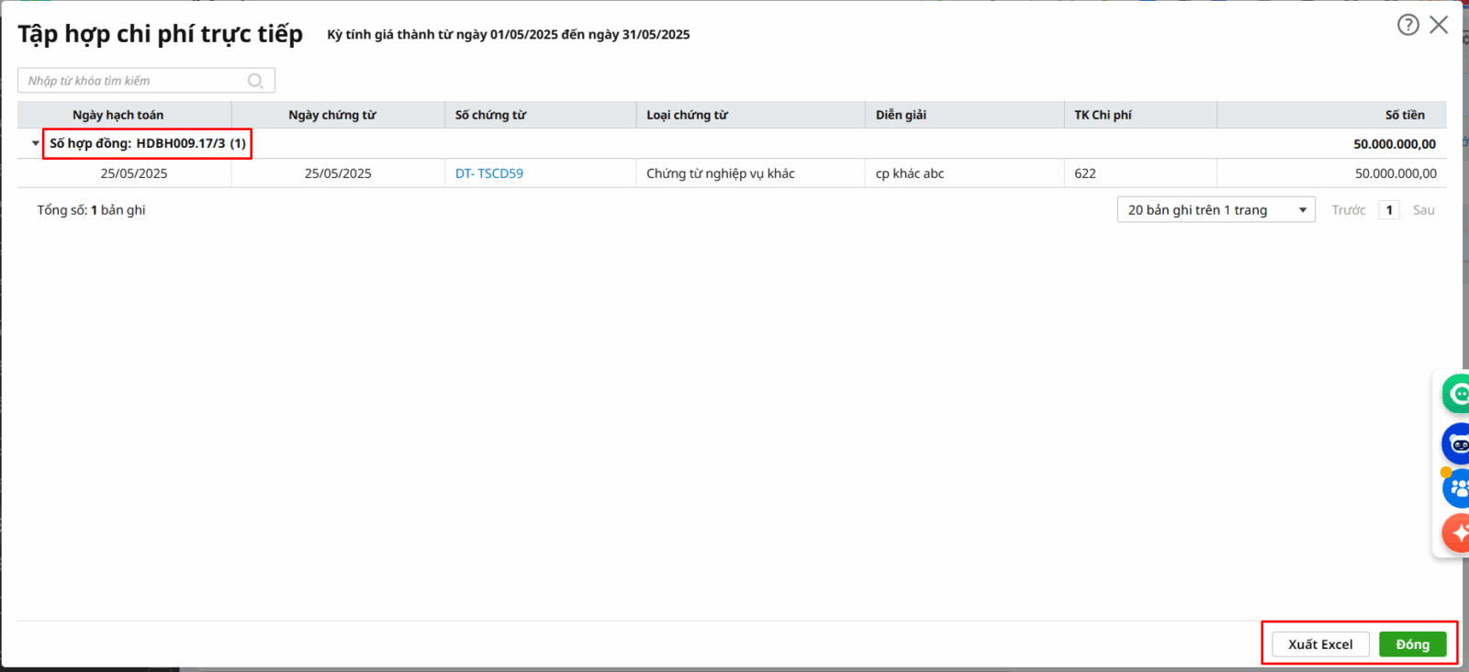Open the 20 bản ghi trên 1 trang dropdown
Viewport: 1469px width, 672px height.
pyautogui.click(x=1216, y=209)
